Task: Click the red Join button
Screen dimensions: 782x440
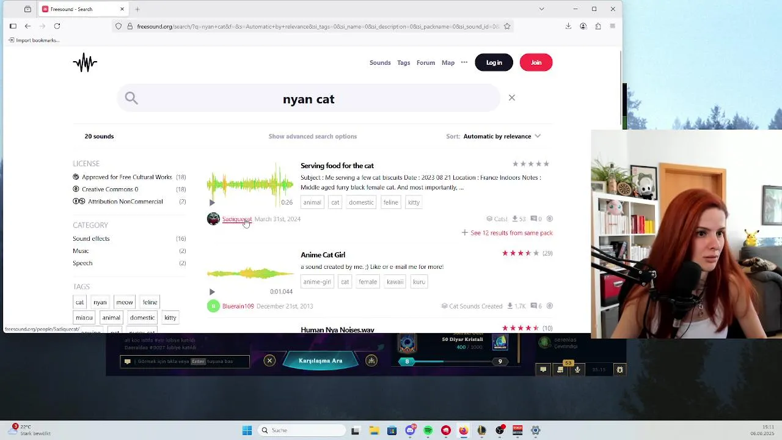Action: pos(536,62)
